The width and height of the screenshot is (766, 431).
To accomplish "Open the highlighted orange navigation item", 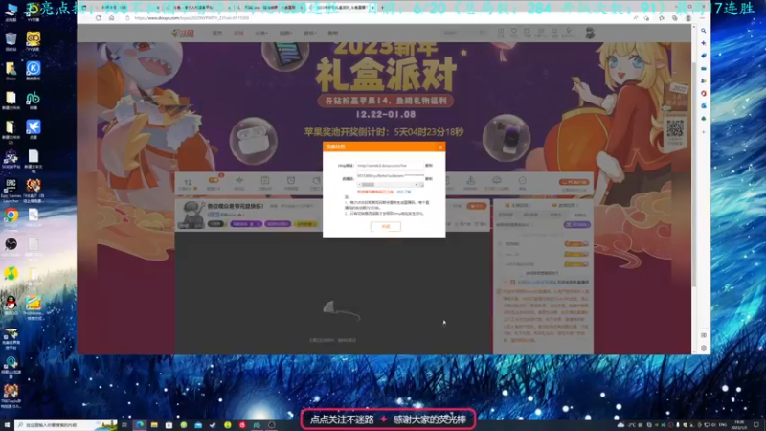I will [238, 34].
